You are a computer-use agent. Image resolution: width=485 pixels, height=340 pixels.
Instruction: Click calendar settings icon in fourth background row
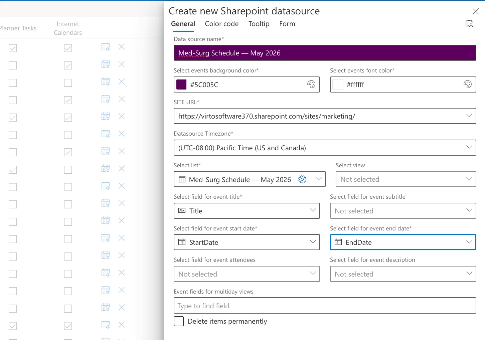click(x=106, y=99)
